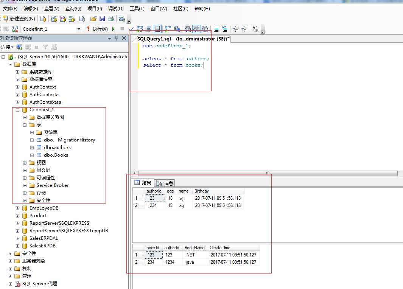
Task: Click the Parse checkmark icon
Action: (131, 29)
